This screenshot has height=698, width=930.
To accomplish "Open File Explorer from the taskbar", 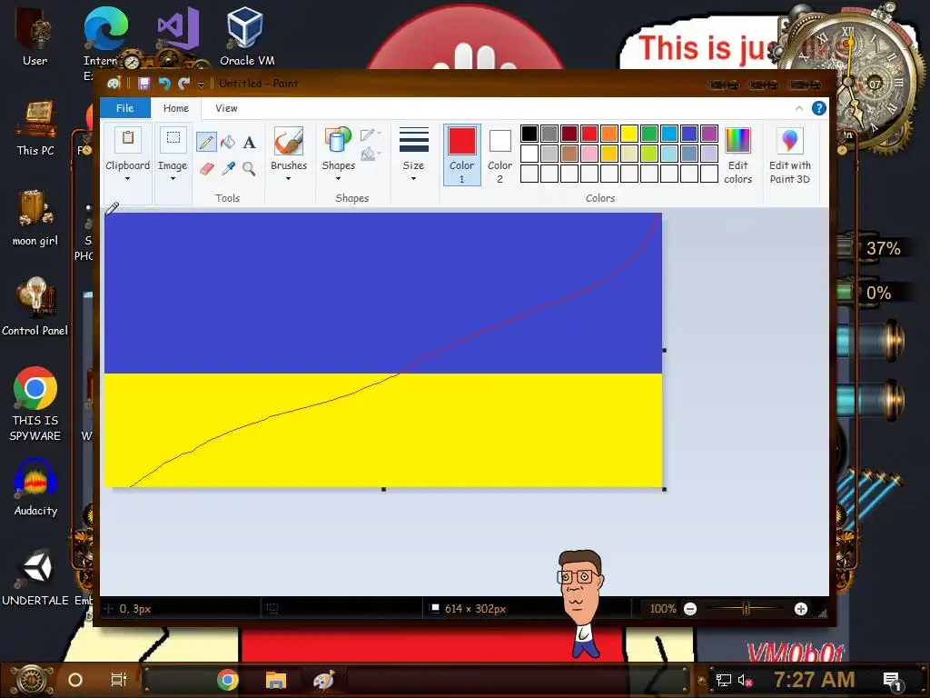I will 276,680.
